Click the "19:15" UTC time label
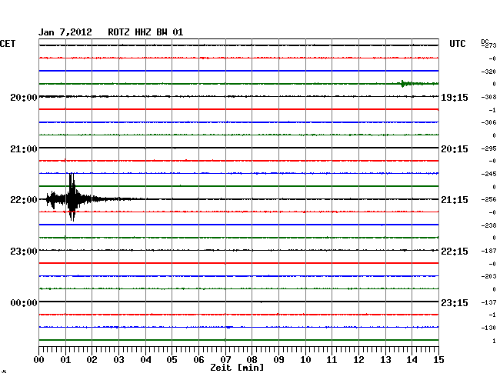Screen dimensions: 500x380 click(x=455, y=98)
